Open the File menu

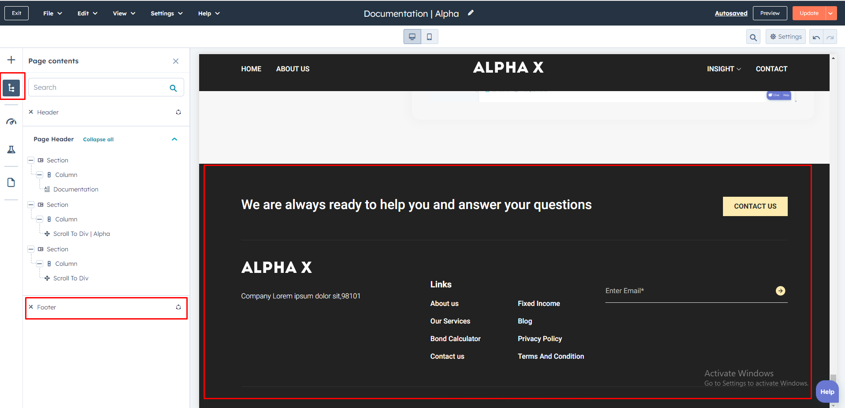tap(52, 13)
